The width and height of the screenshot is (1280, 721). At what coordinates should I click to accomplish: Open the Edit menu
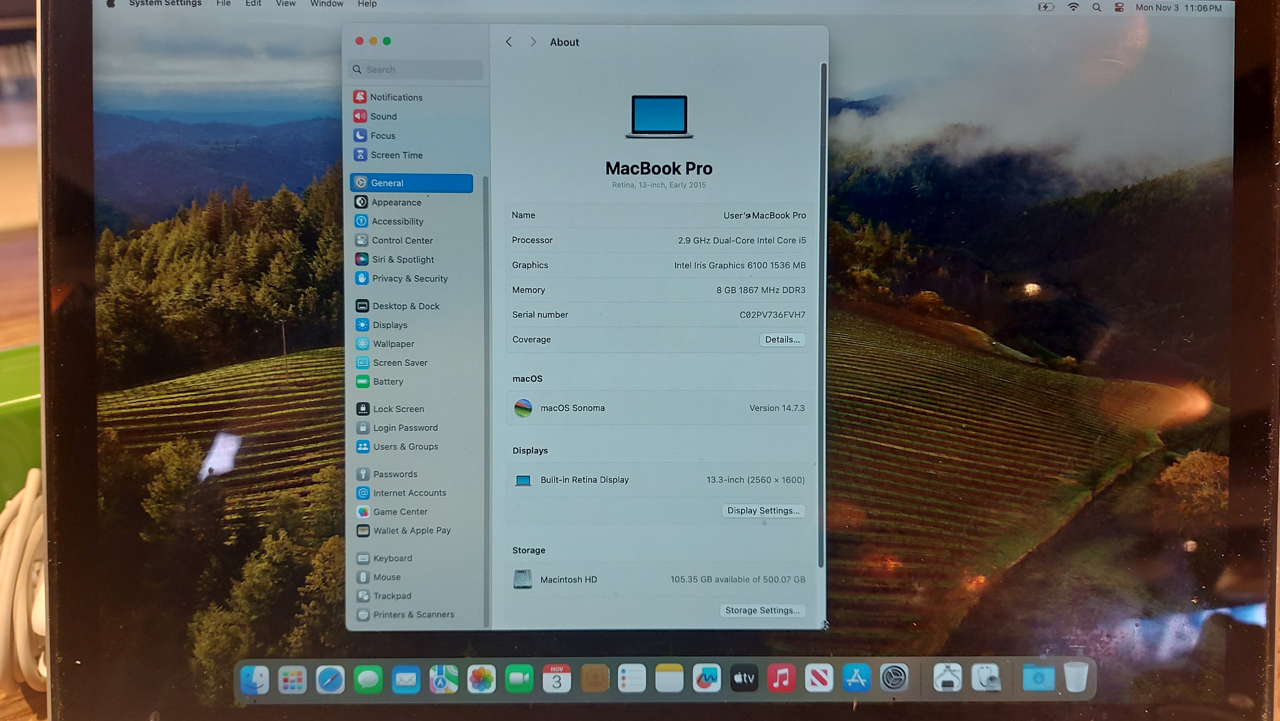pyautogui.click(x=254, y=3)
